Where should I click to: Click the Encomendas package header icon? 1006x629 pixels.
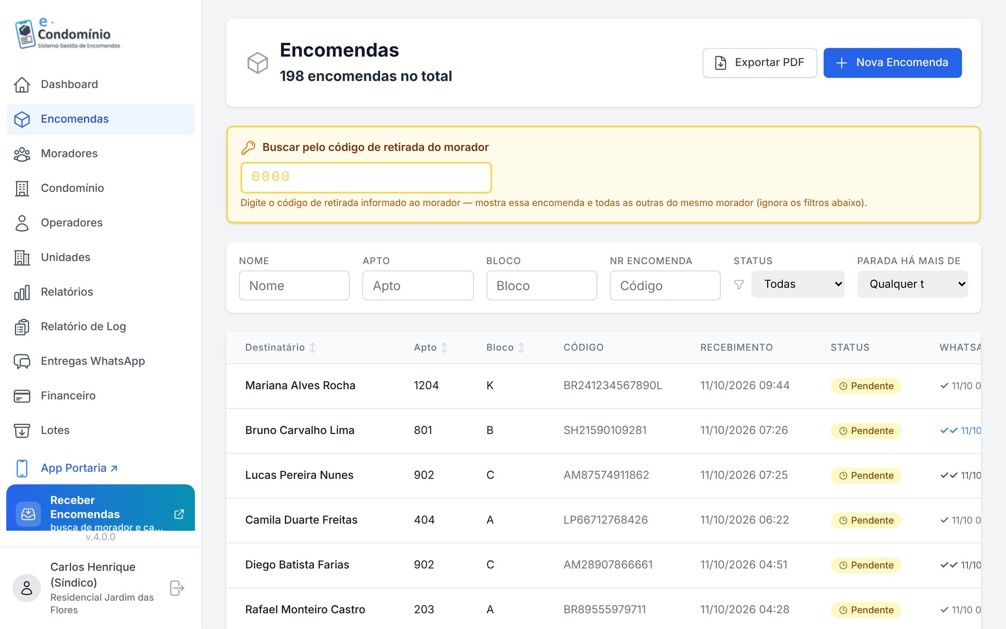click(x=258, y=63)
